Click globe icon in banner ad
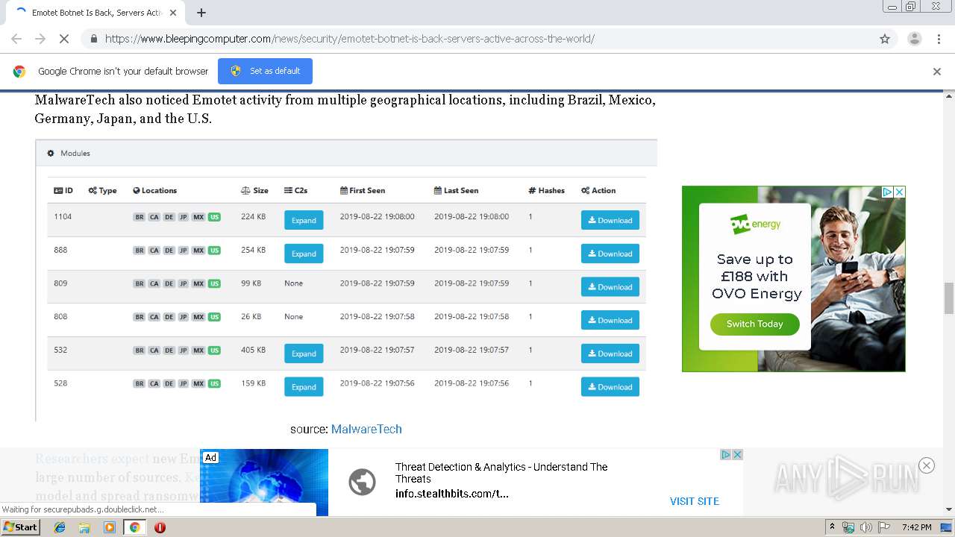Image resolution: width=955 pixels, height=537 pixels. (362, 482)
